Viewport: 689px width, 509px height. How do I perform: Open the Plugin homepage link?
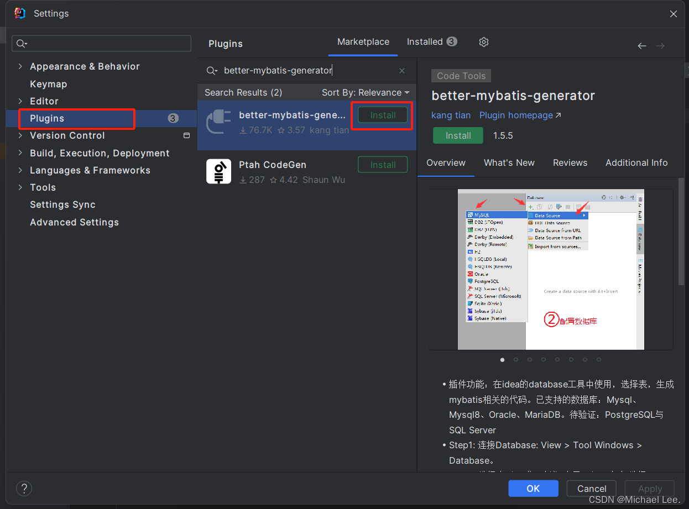520,116
